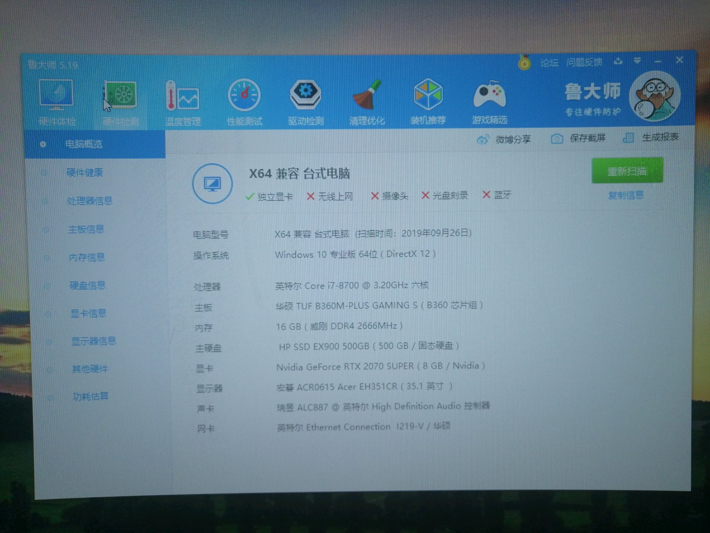The image size is (710, 533).
Task: Switch to 显示器信息 monitor info
Action: [93, 341]
